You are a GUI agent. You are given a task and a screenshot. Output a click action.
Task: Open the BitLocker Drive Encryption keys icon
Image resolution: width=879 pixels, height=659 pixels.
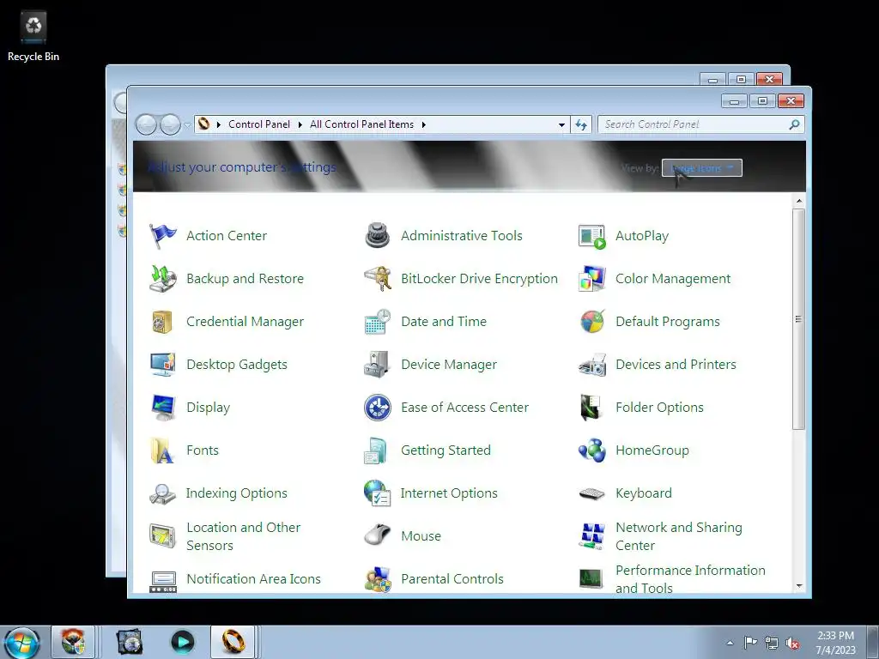pyautogui.click(x=378, y=279)
